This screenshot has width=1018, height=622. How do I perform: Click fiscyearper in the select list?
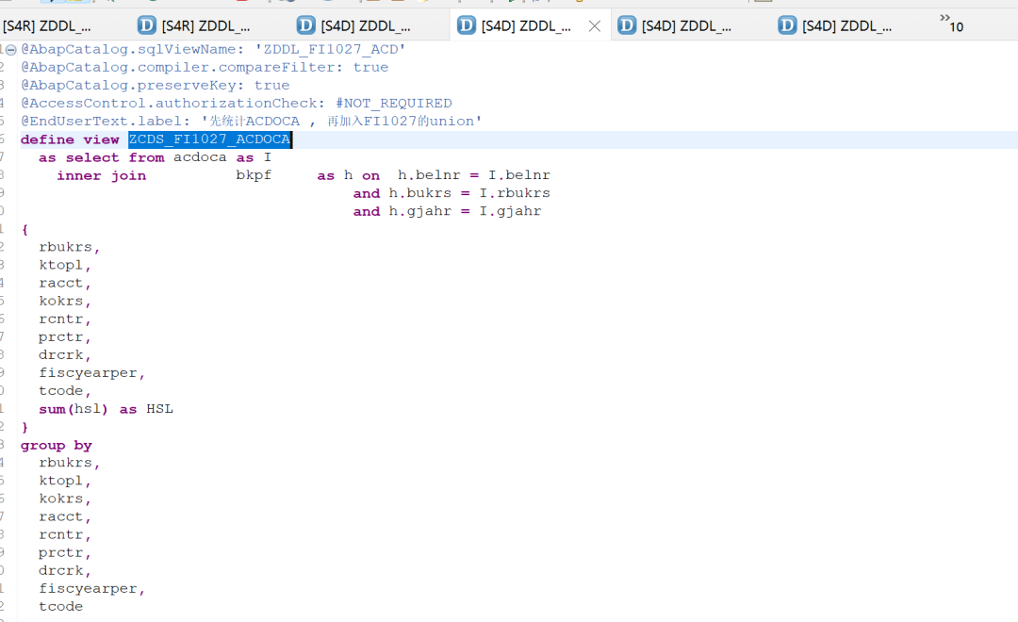point(88,372)
